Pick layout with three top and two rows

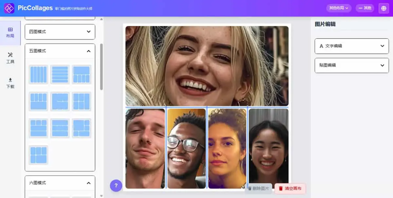pos(38,128)
